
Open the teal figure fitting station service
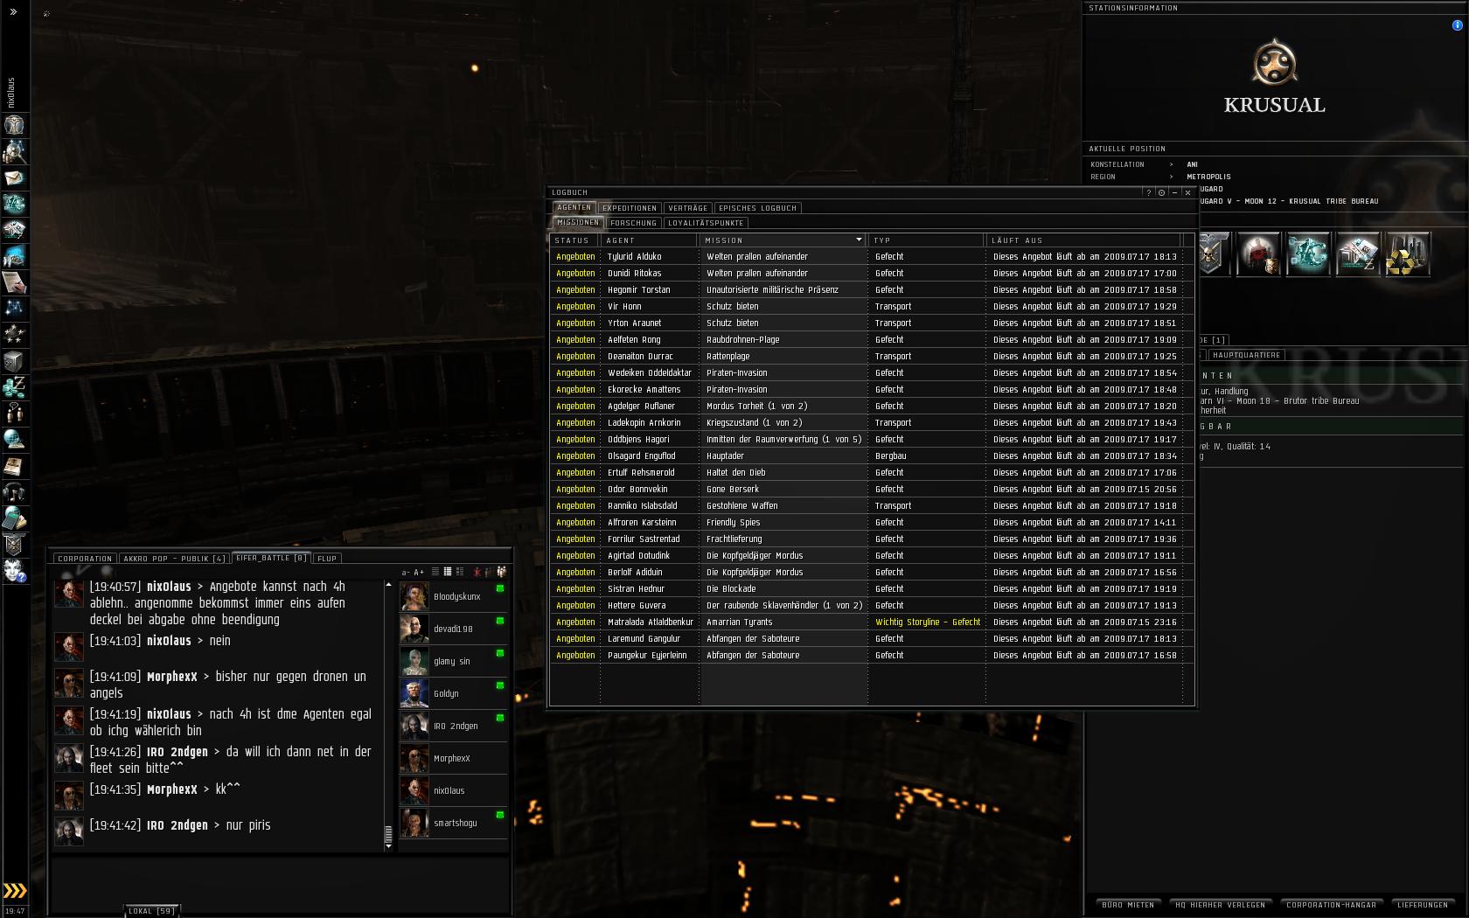point(1308,254)
